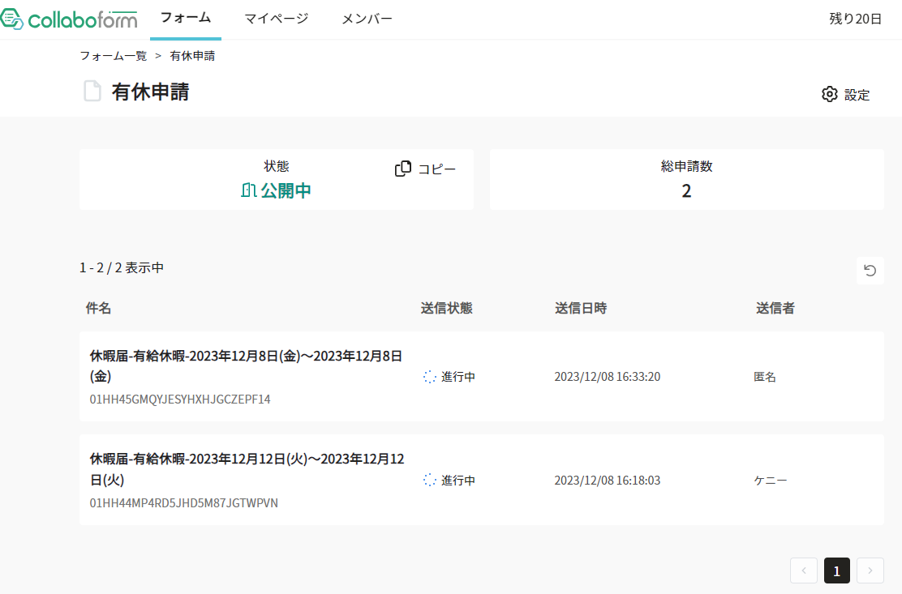The image size is (902, 594).
Task: Click ID 01HH44MP4RD5JHD5M87JGTWPVN
Action: pyautogui.click(x=183, y=503)
